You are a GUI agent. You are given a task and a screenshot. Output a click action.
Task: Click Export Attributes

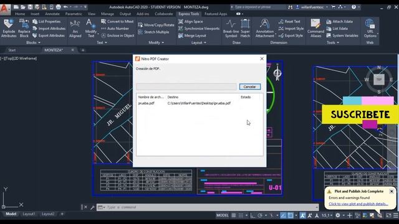click(x=49, y=35)
